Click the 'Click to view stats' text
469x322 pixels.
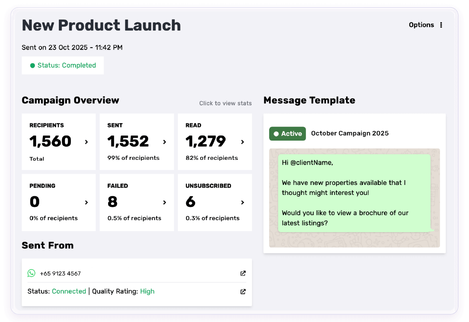click(x=225, y=103)
